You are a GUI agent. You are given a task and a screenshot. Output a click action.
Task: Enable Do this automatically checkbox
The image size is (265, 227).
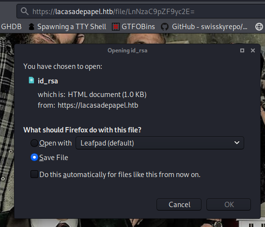tap(34, 174)
